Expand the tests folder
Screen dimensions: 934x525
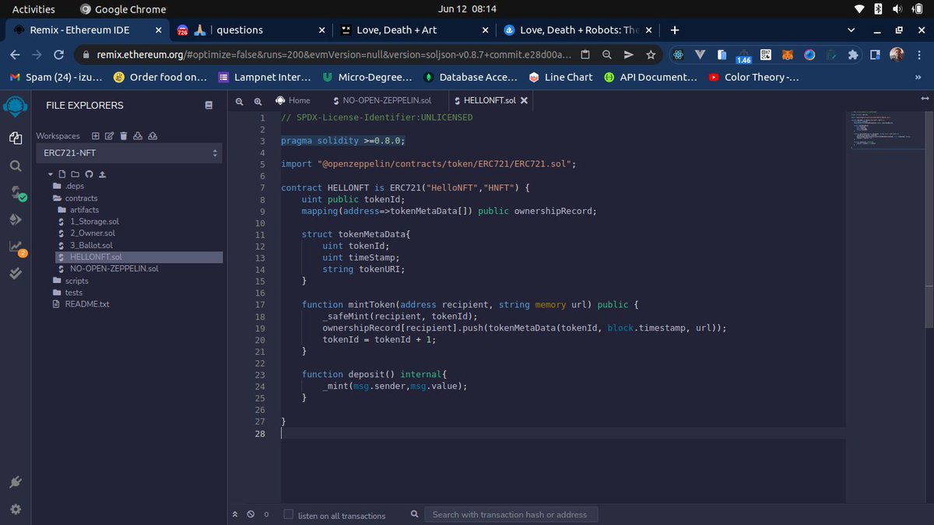coord(68,292)
